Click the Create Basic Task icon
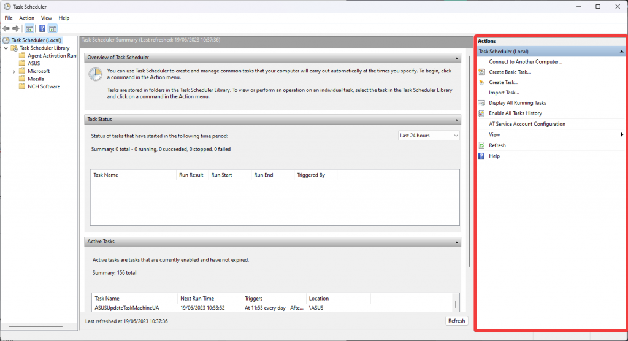The width and height of the screenshot is (628, 341). 482,72
